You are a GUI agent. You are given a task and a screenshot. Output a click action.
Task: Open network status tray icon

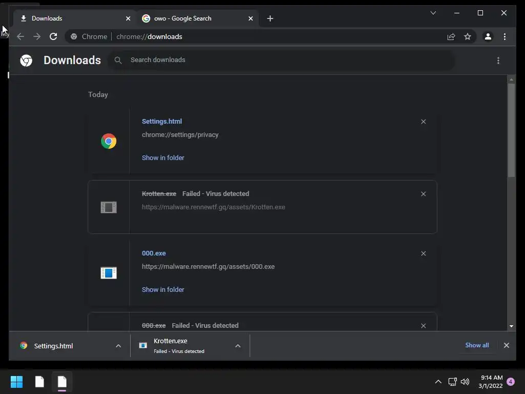(x=452, y=382)
